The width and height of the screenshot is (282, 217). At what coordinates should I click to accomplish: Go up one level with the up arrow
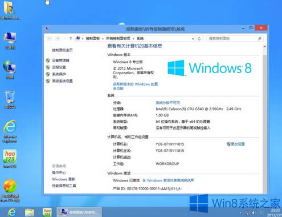(71, 39)
